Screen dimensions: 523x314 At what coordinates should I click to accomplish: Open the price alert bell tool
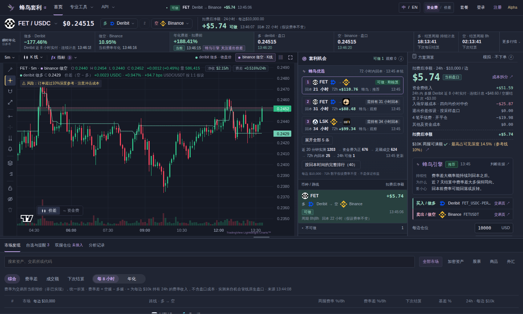click(10, 149)
